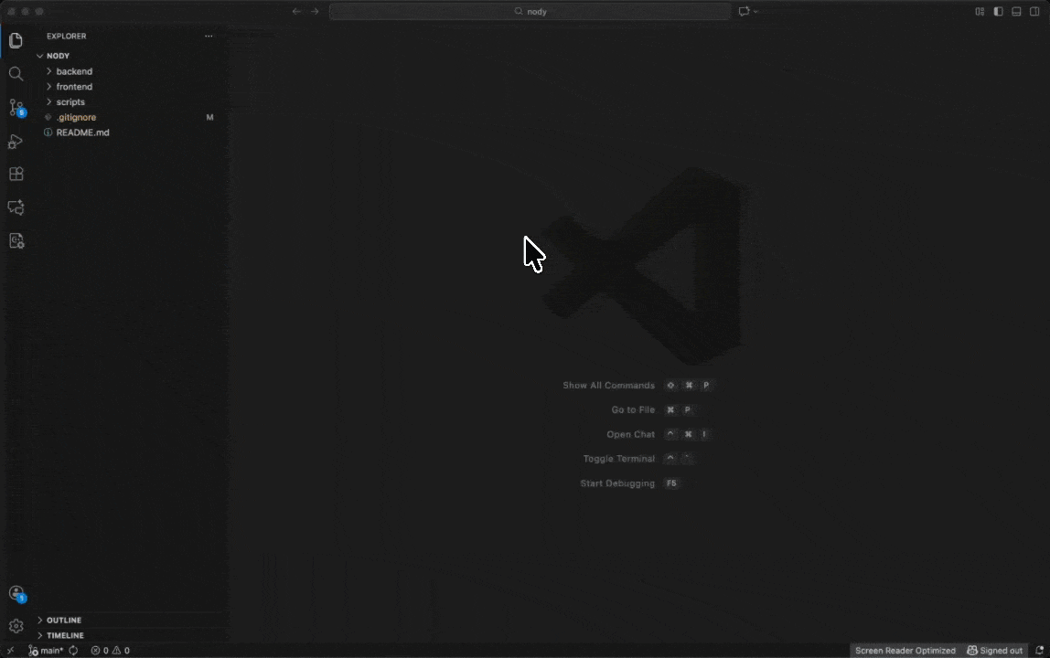Click the errors and warnings counter
Viewport: 1050px width, 658px height.
pos(110,650)
